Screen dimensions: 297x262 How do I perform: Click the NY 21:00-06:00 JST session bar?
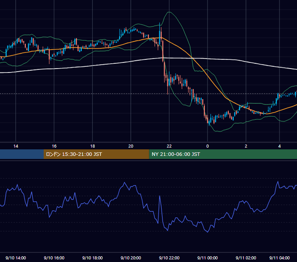point(223,154)
